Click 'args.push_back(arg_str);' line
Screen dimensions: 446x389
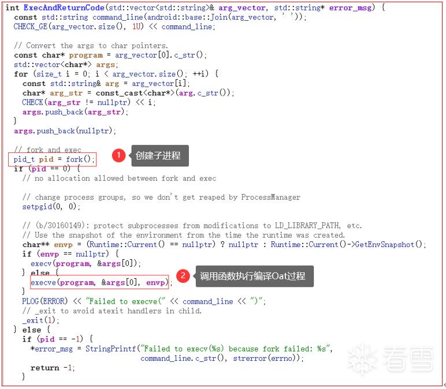(75, 112)
